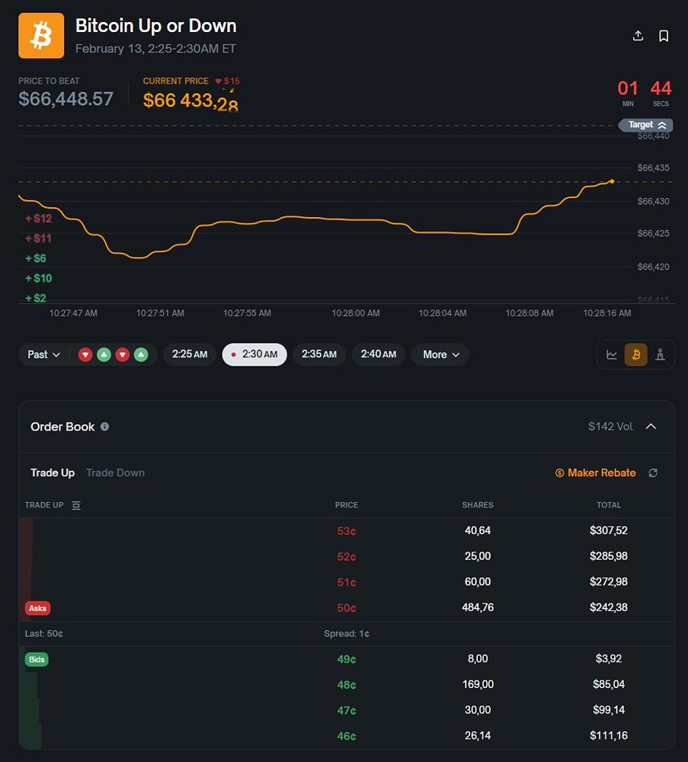
Task: Click the 51¢ ask price
Action: click(x=347, y=582)
